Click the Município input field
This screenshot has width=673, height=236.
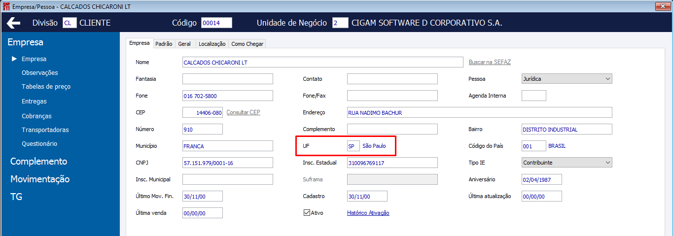pos(227,146)
